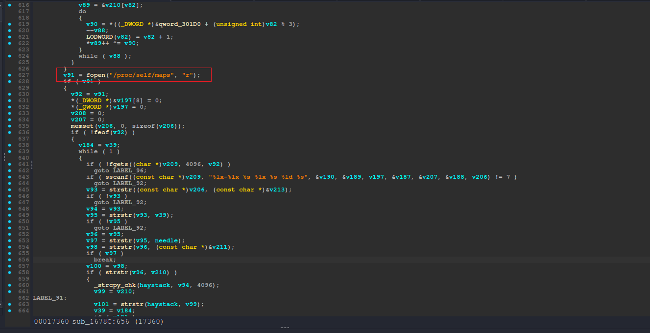Screen dimensions: 650x333
Task: Click v208 = 0 on line 633
Action: [88, 113]
